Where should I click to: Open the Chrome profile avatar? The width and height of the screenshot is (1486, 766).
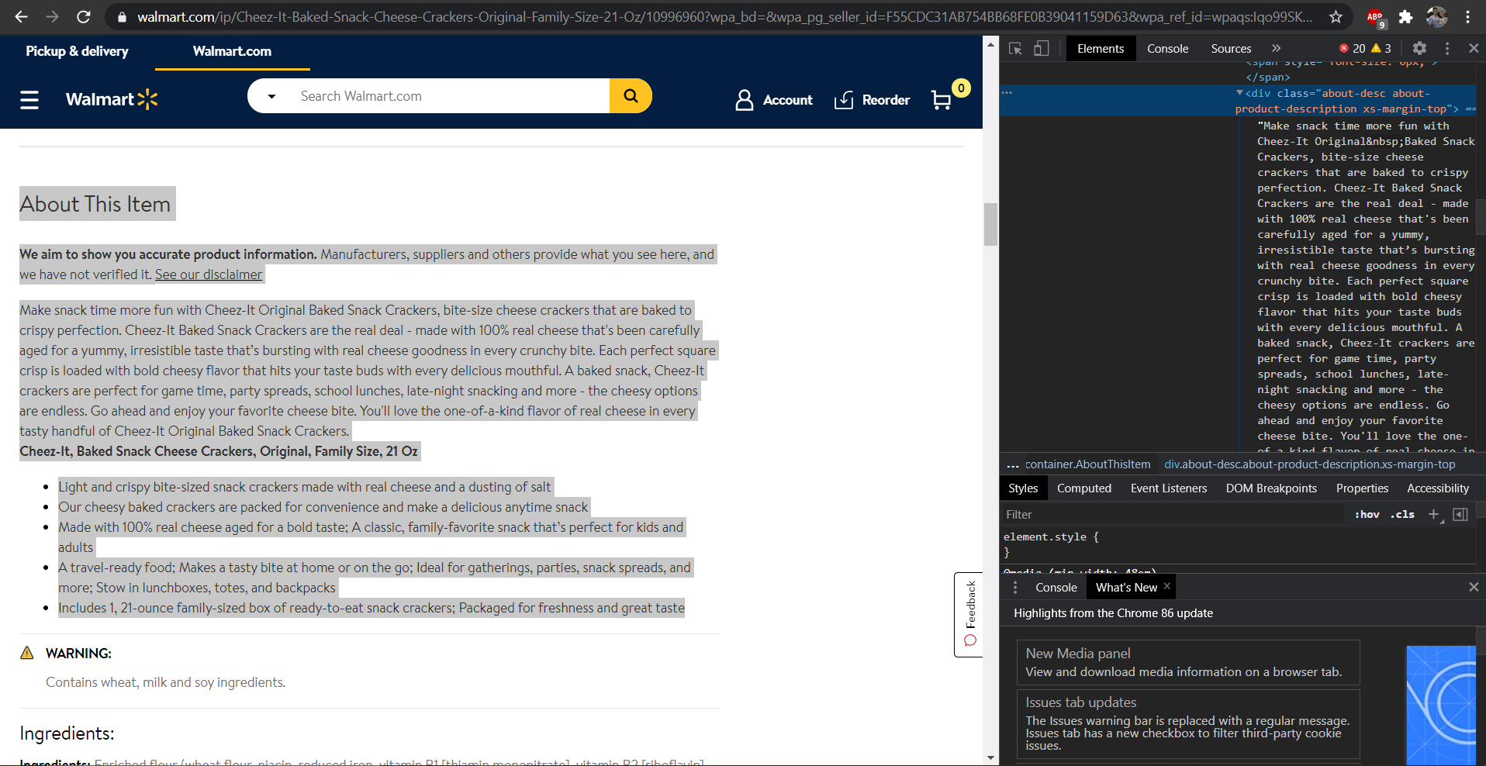[x=1436, y=16]
